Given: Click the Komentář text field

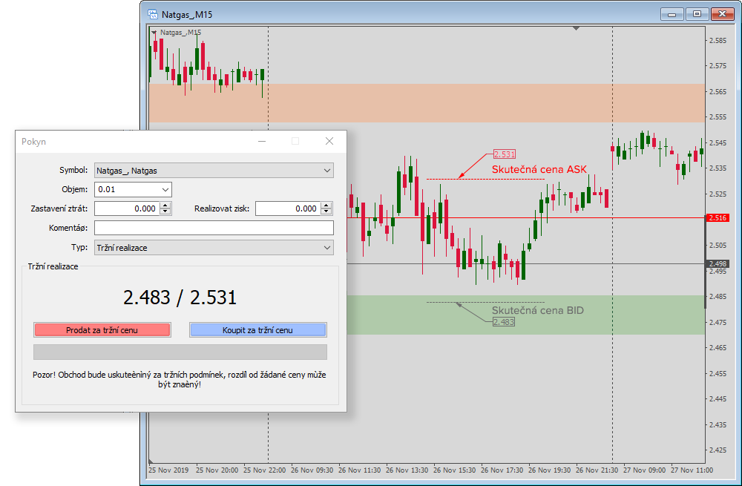Looking at the screenshot, I should (214, 228).
